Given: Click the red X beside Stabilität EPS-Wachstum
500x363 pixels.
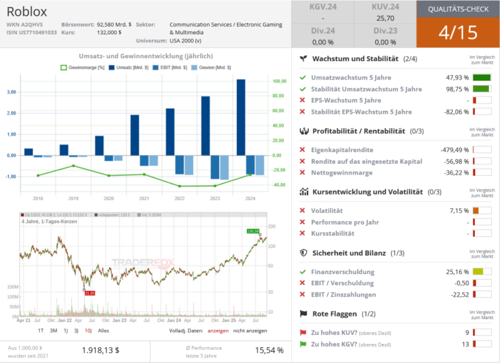Looking at the screenshot, I should pos(302,112).
